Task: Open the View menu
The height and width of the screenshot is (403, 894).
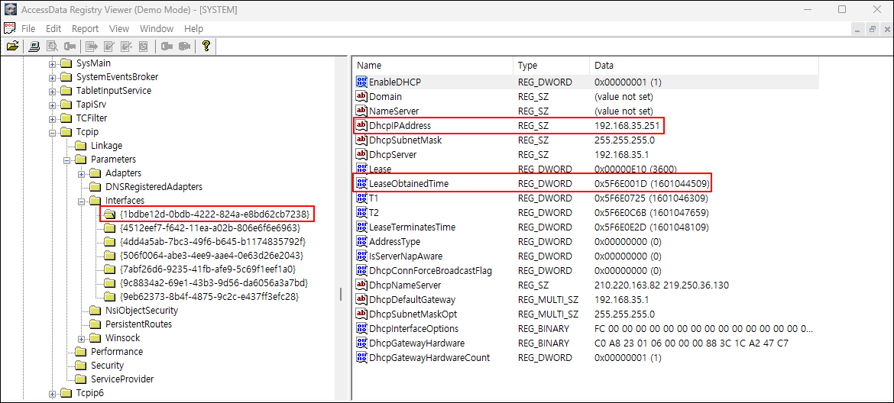Action: point(119,28)
